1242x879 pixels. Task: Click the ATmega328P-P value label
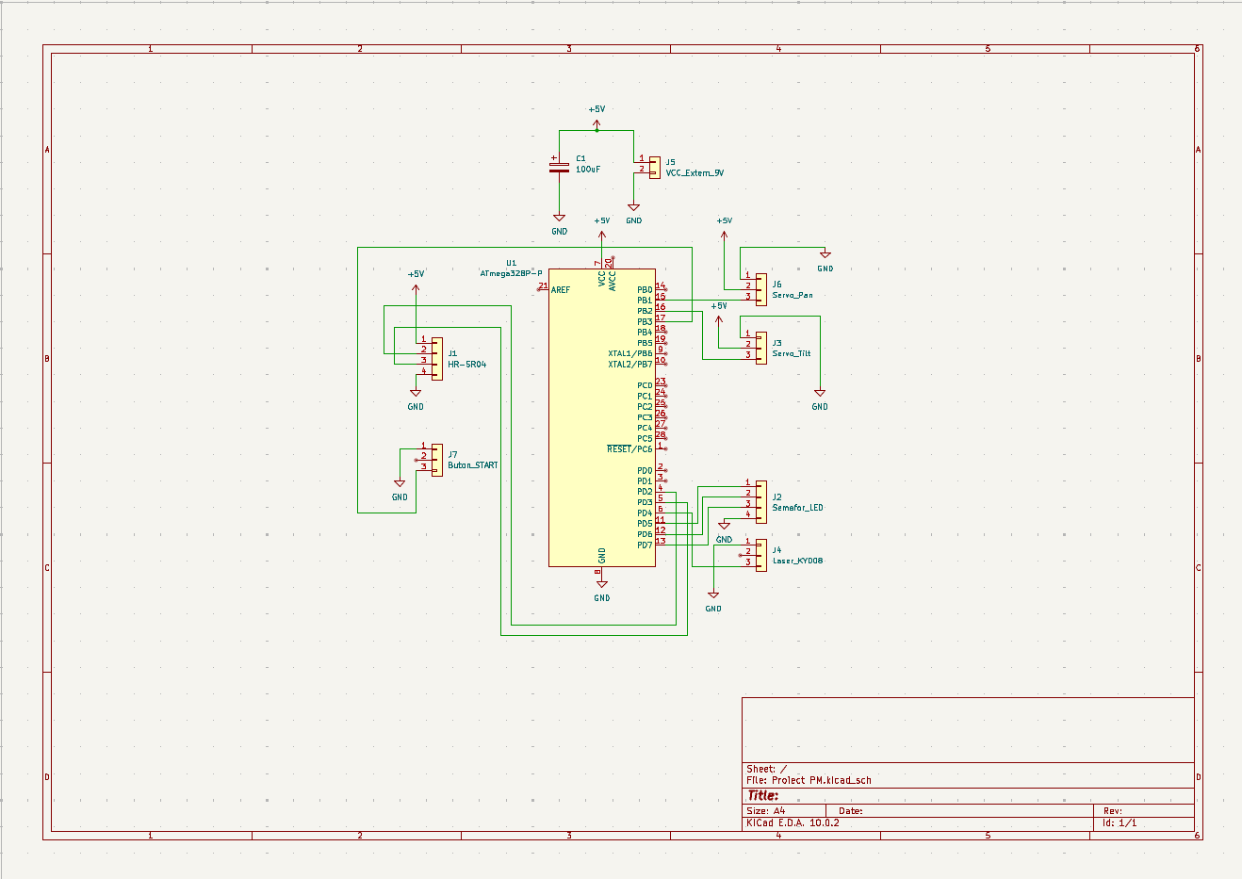[511, 273]
